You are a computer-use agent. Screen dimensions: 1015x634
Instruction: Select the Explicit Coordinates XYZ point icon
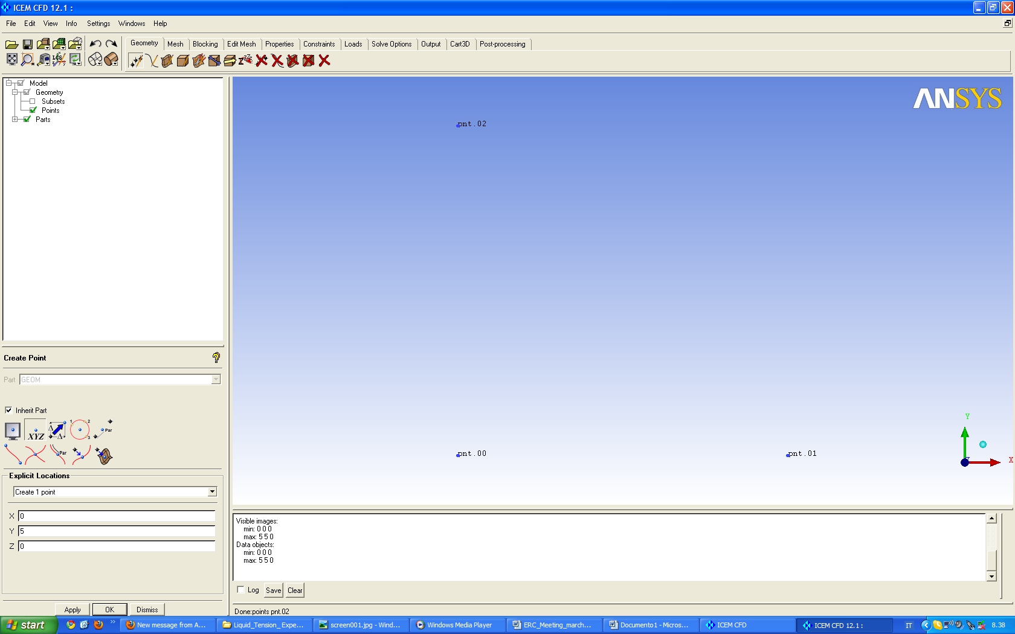click(x=36, y=431)
